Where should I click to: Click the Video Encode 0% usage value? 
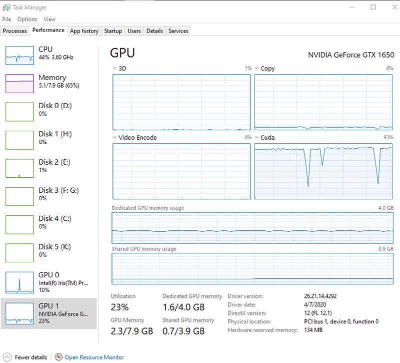pyautogui.click(x=248, y=137)
